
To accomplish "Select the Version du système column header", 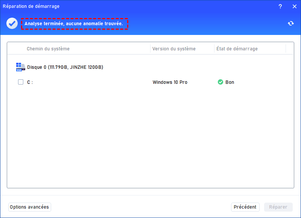I will [x=174, y=49].
